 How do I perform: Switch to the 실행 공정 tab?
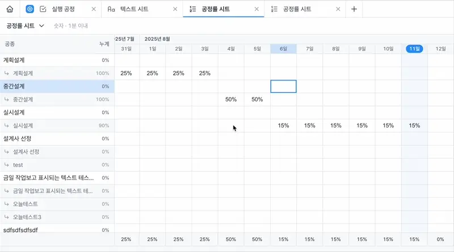click(61, 9)
